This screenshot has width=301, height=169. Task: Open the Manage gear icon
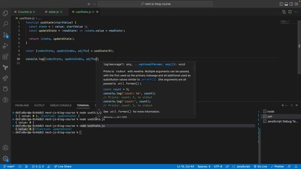[x=5, y=159]
